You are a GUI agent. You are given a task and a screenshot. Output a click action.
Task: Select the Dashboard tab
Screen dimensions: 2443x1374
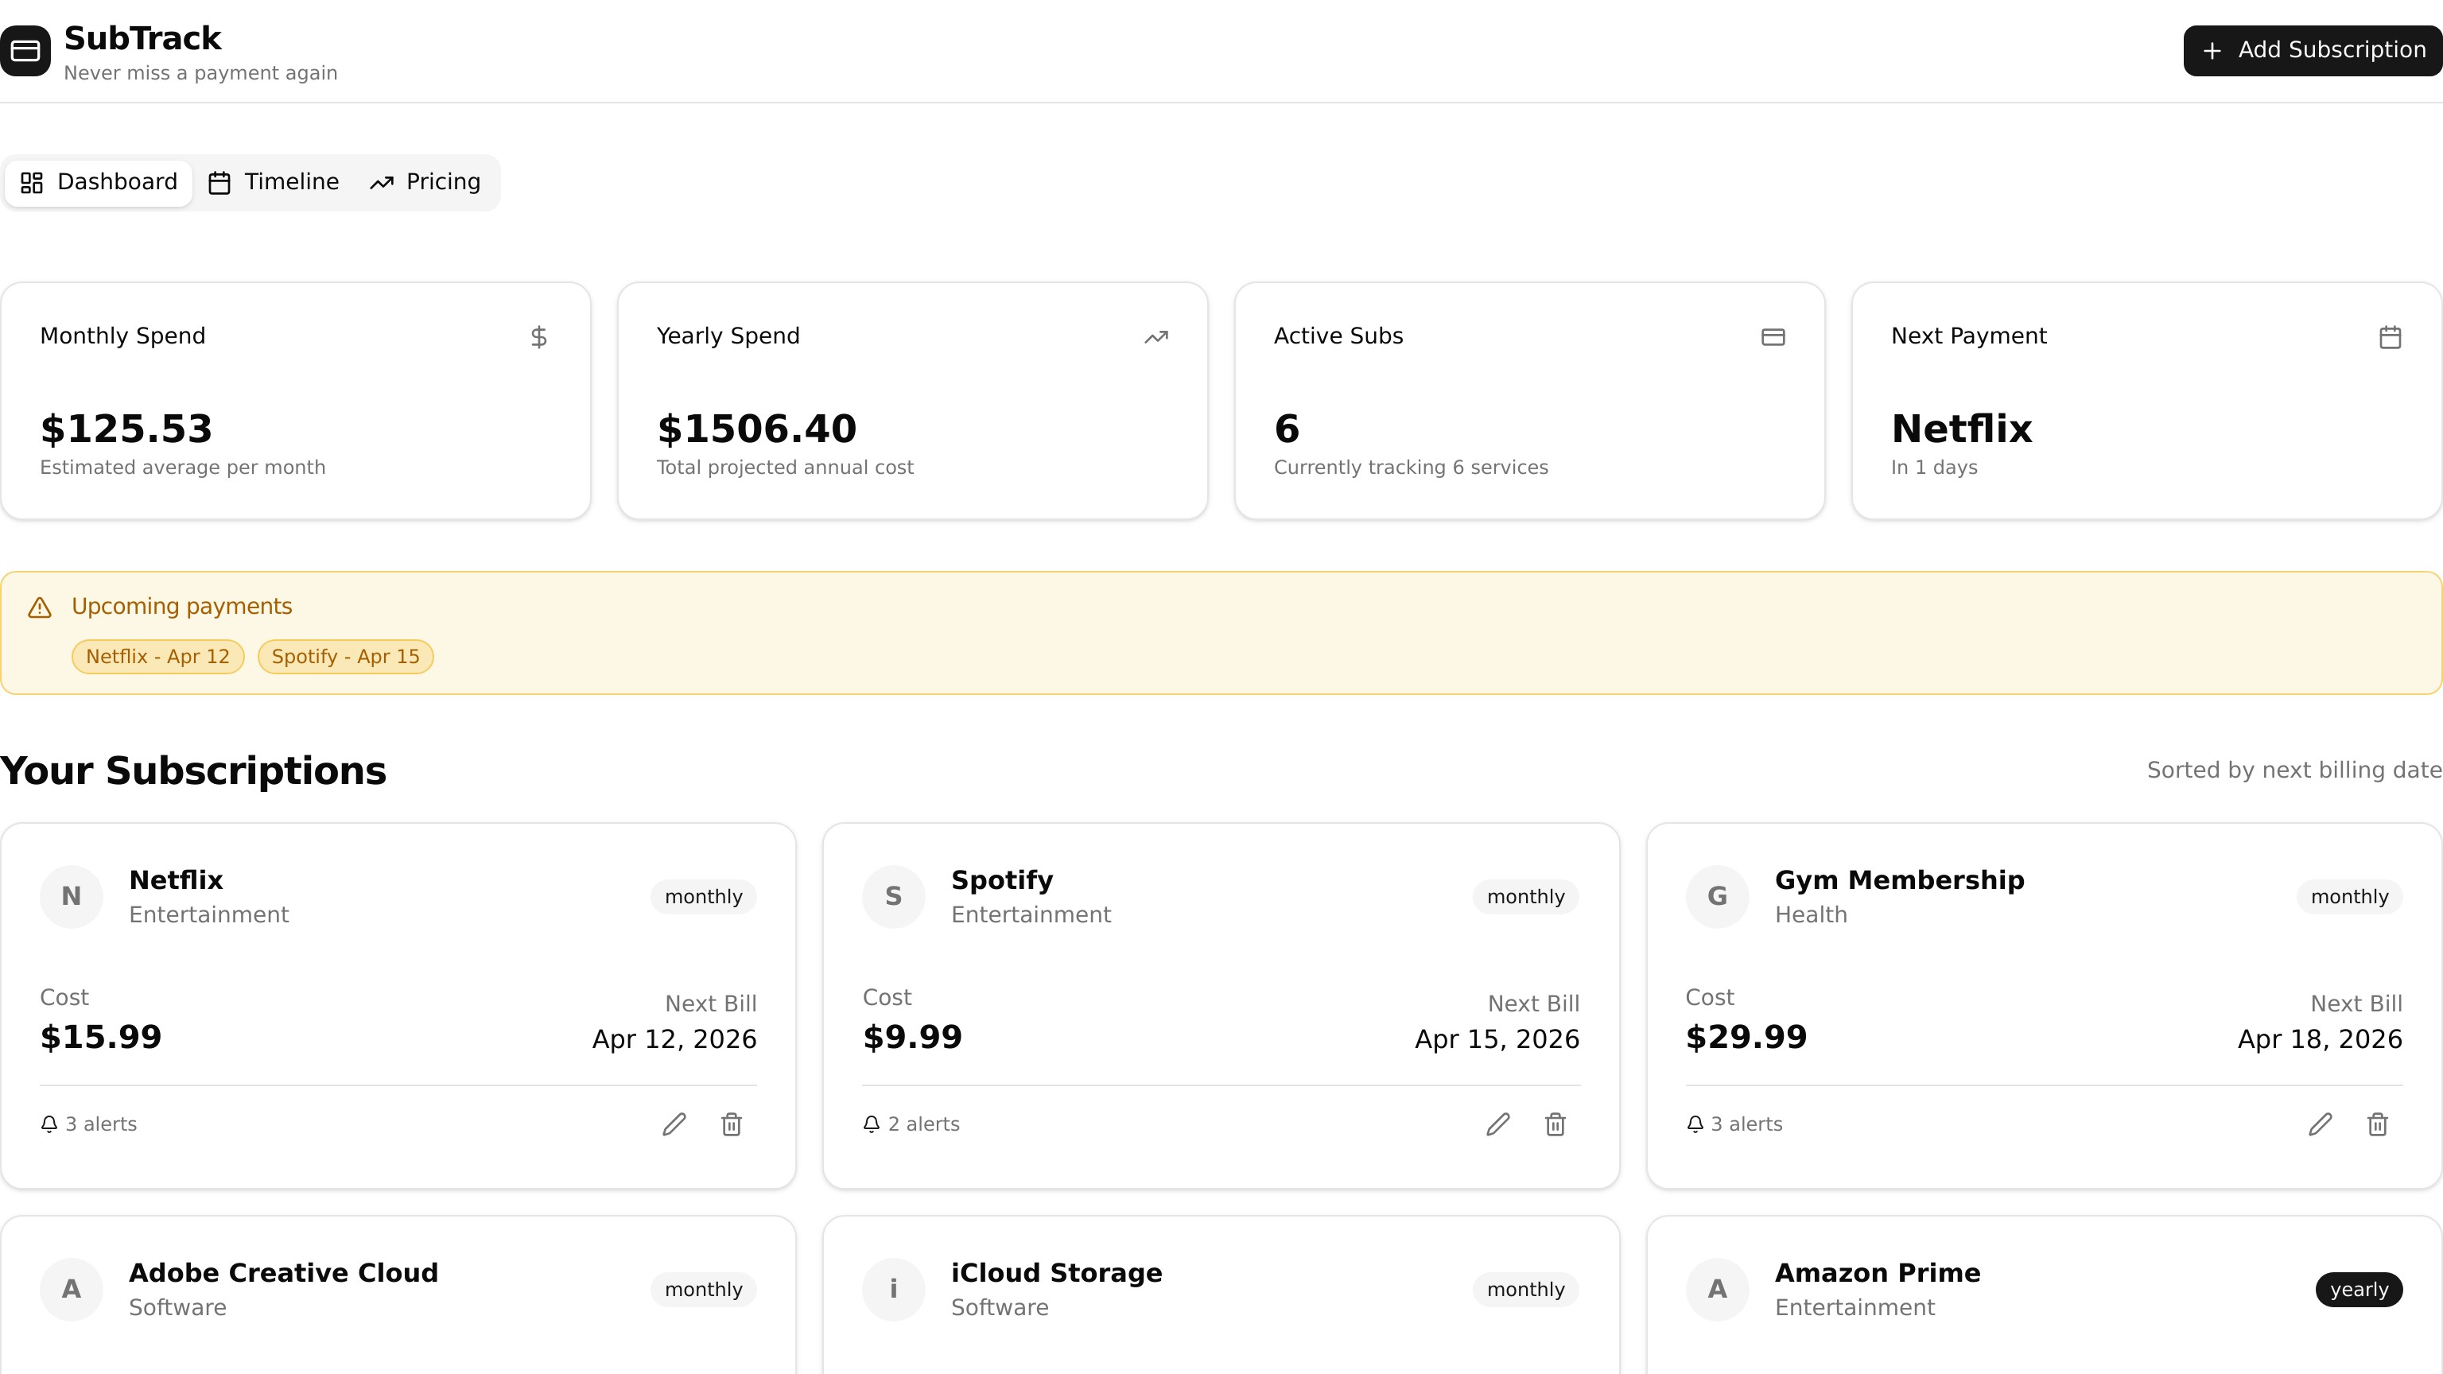coord(99,182)
